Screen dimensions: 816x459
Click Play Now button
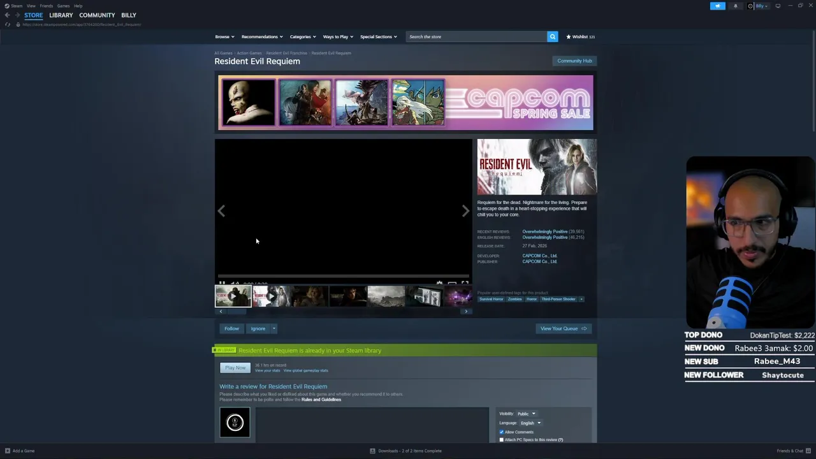[235, 368]
